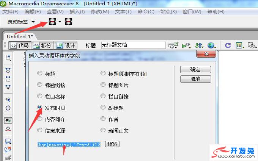Select the 信息来源 radio button
The height and width of the screenshot is (161, 258).
click(39, 130)
